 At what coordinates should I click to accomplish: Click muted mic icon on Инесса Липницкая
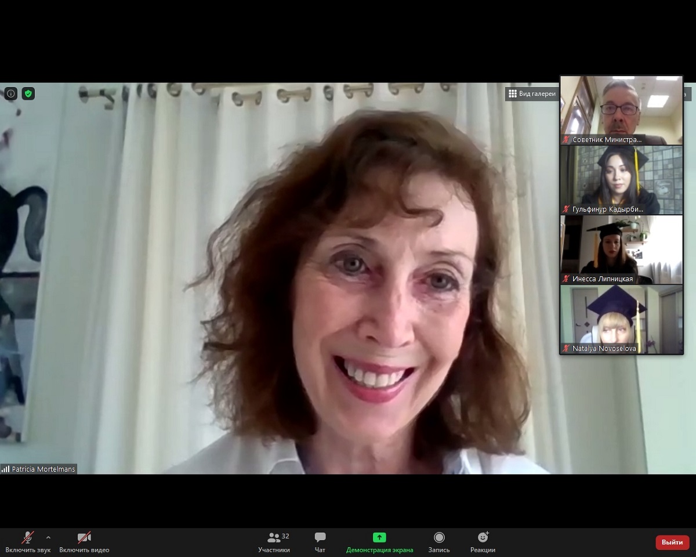(x=566, y=279)
